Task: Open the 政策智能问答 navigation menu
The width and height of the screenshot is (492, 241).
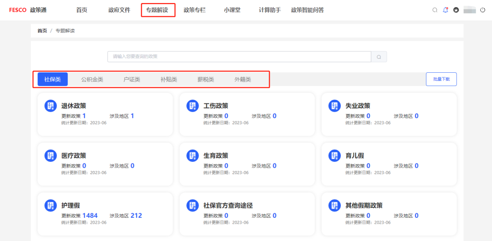Action: [x=307, y=10]
